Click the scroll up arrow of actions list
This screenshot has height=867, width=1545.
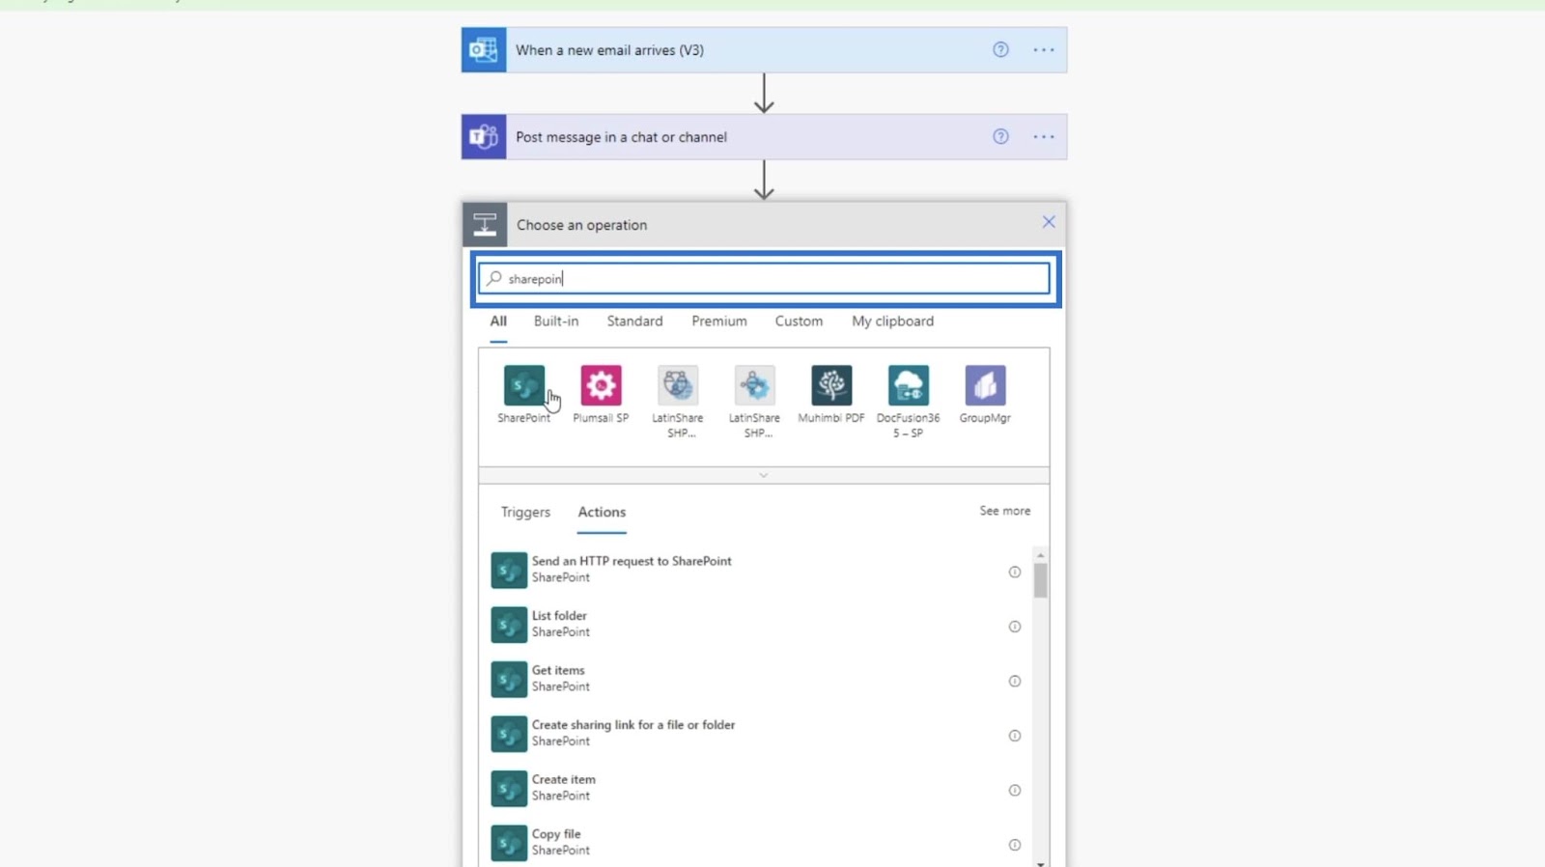(1040, 555)
